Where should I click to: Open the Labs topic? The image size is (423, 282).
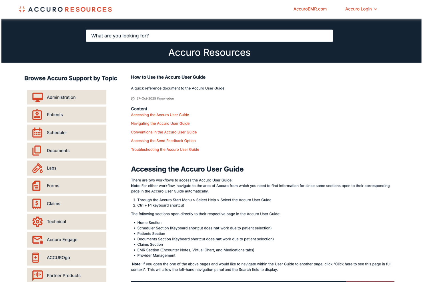67,168
